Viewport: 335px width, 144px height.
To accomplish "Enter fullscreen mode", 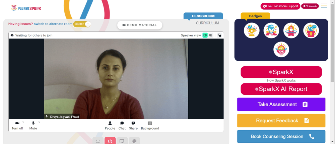I will coord(98,141).
